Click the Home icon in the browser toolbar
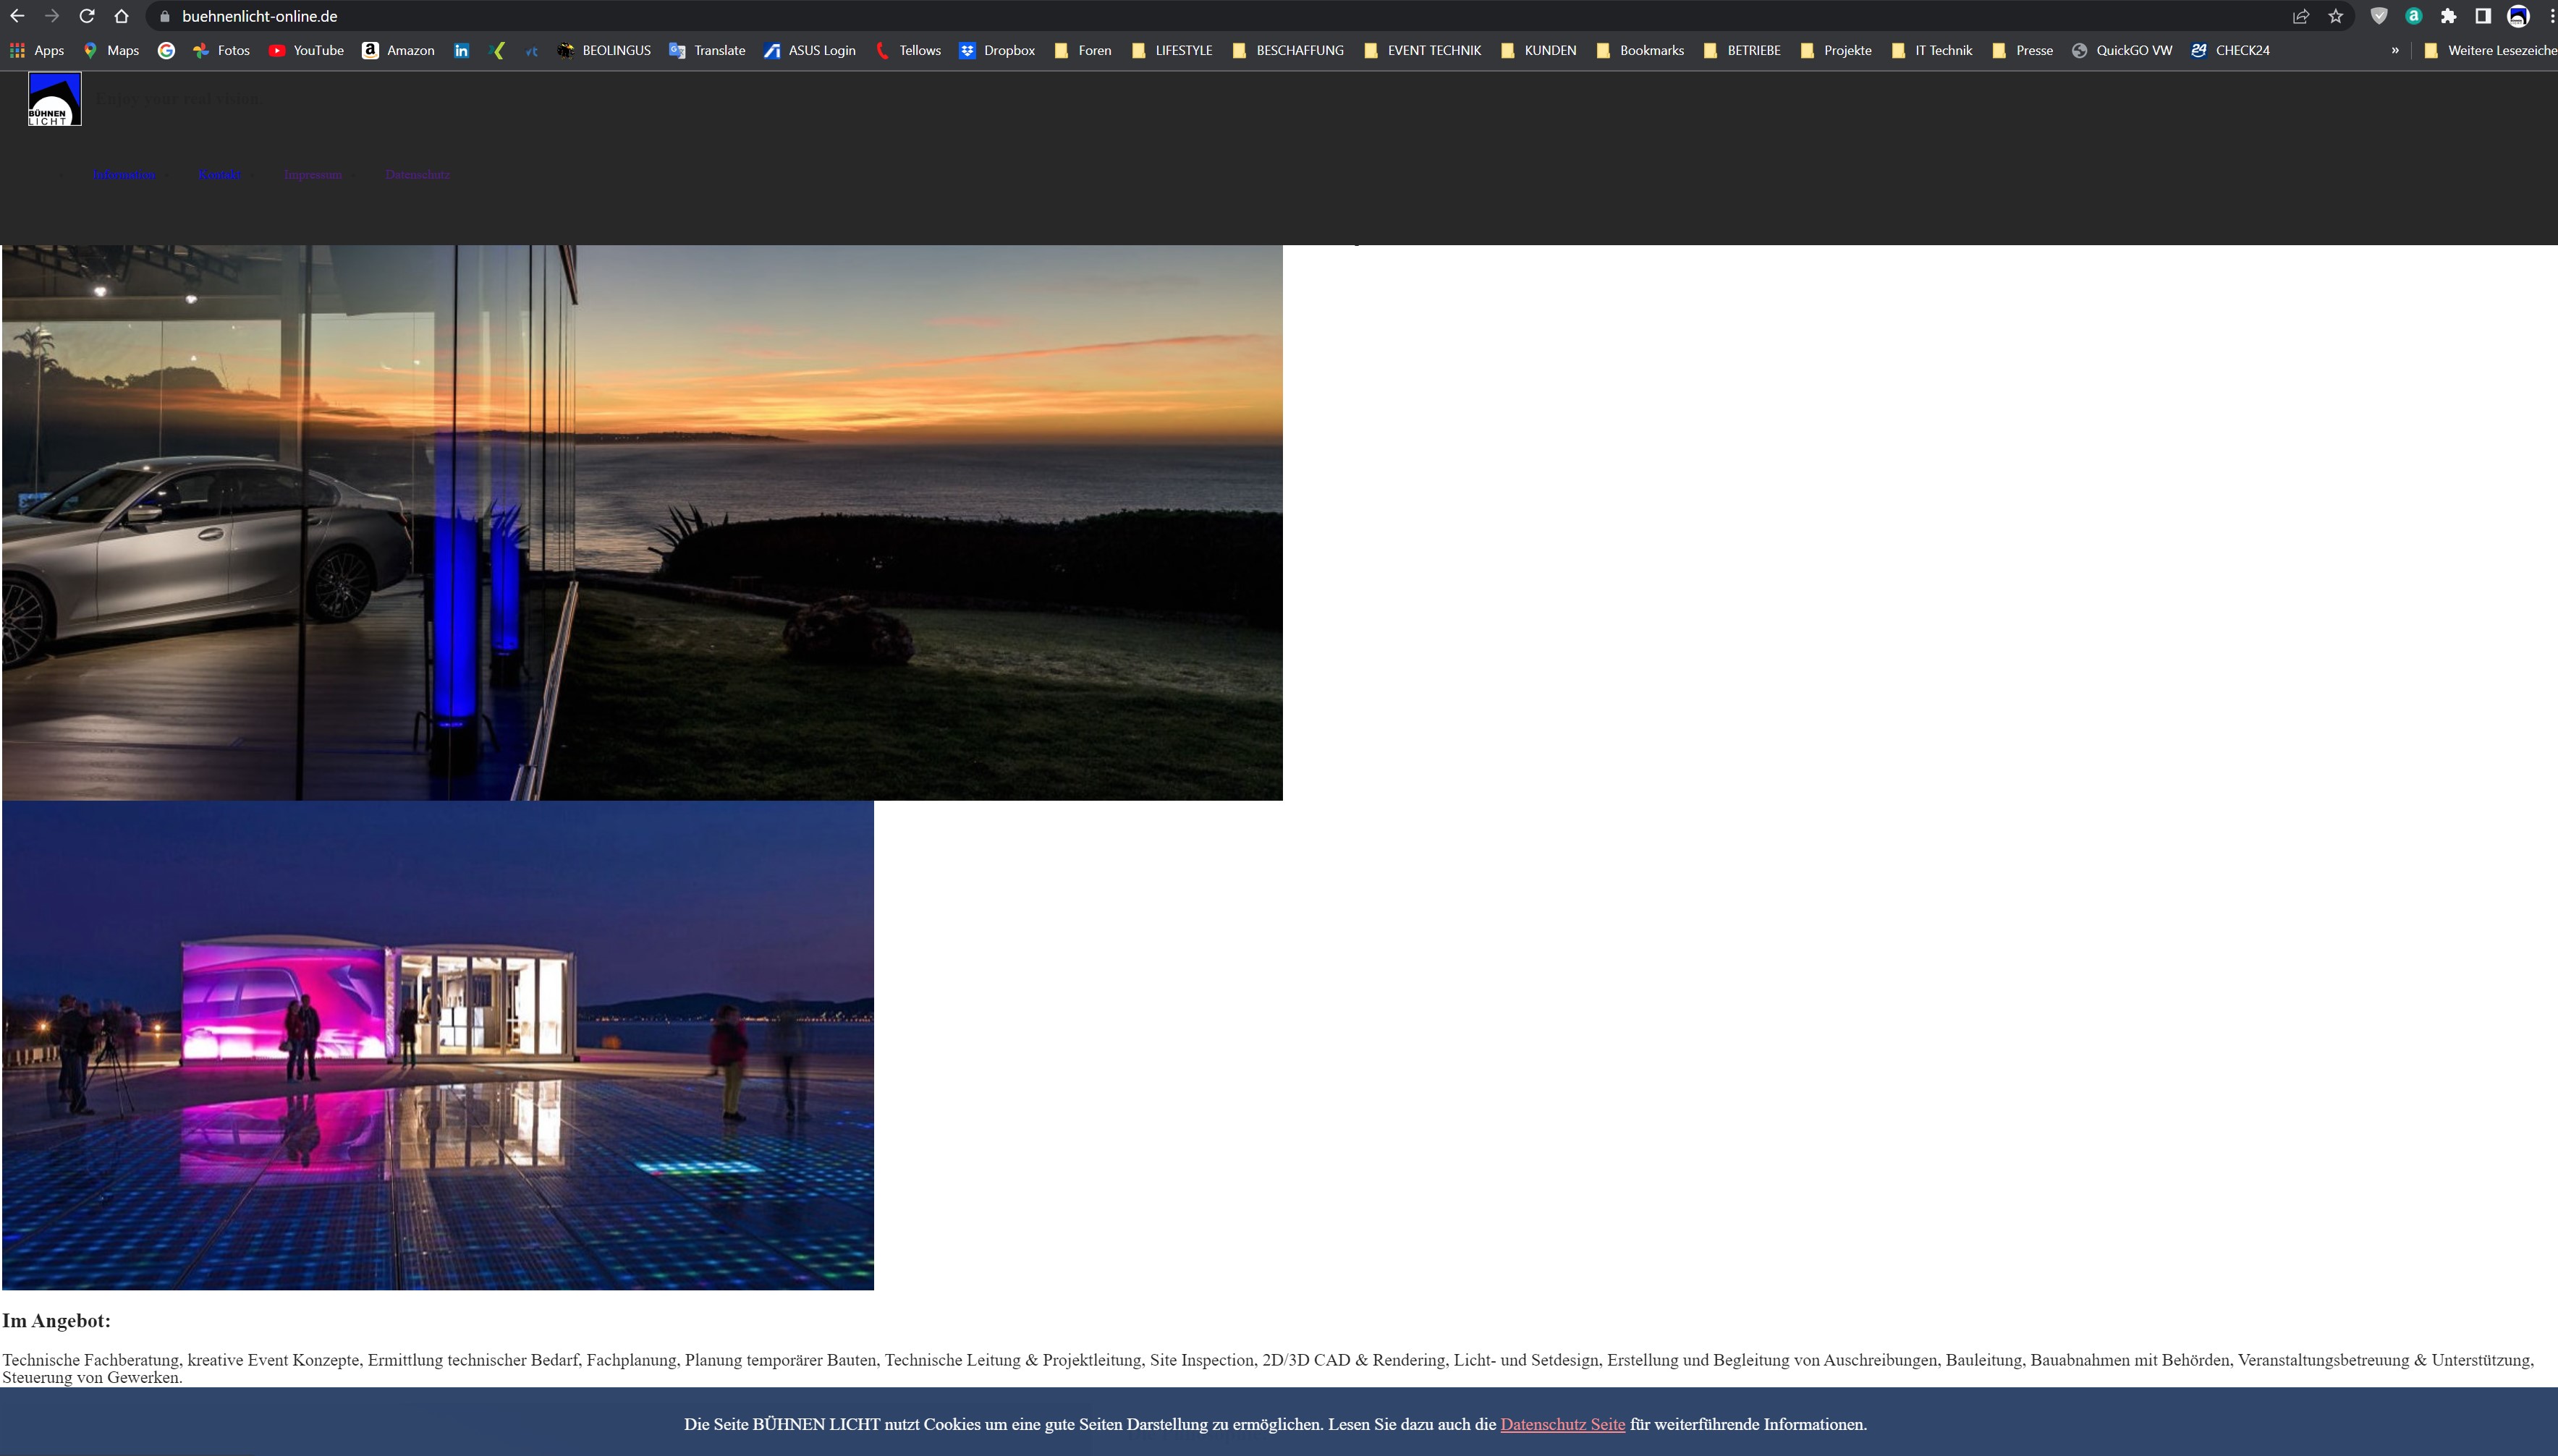This screenshot has height=1456, width=2558. pos(121,16)
